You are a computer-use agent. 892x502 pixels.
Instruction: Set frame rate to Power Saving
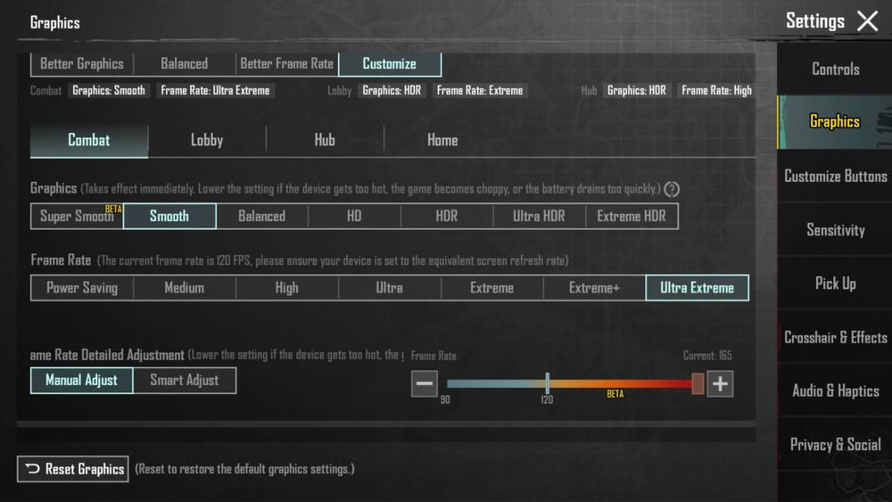pos(82,288)
